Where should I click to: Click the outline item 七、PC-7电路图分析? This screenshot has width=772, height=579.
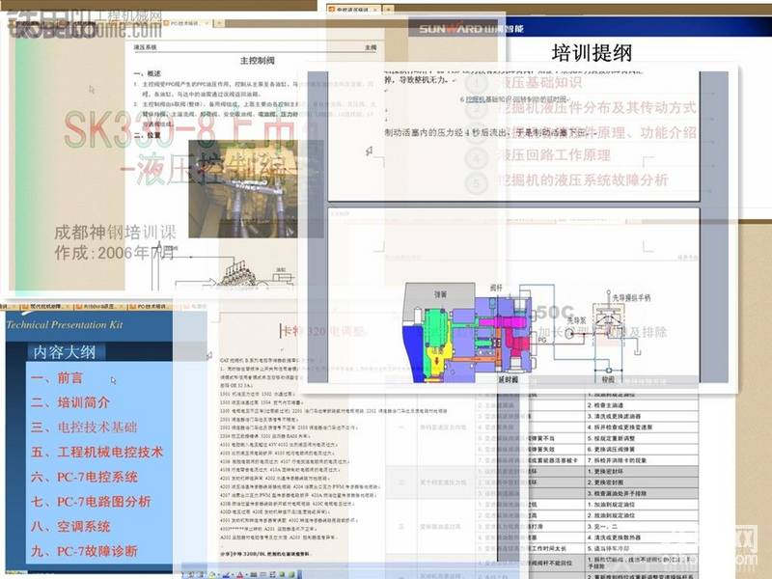[91, 502]
